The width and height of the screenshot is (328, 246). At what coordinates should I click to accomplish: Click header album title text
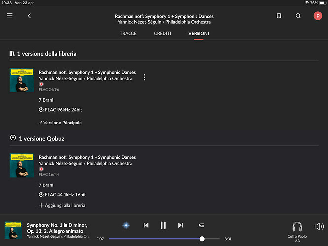pos(164,16)
